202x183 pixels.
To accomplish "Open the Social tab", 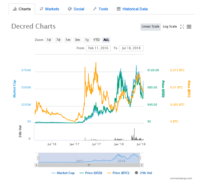I will (x=76, y=9).
